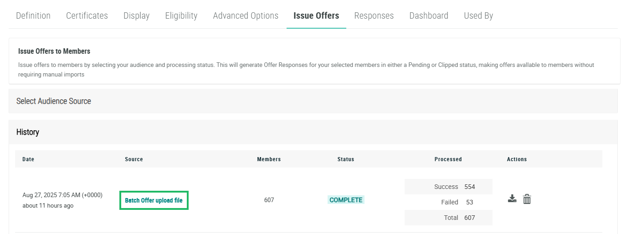
Task: Delete the history entry via trash icon
Action: click(527, 199)
